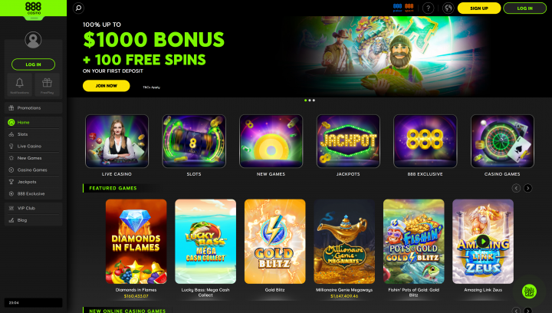This screenshot has width=552, height=313.
Task: Open the search magnifier icon
Action: (78, 8)
